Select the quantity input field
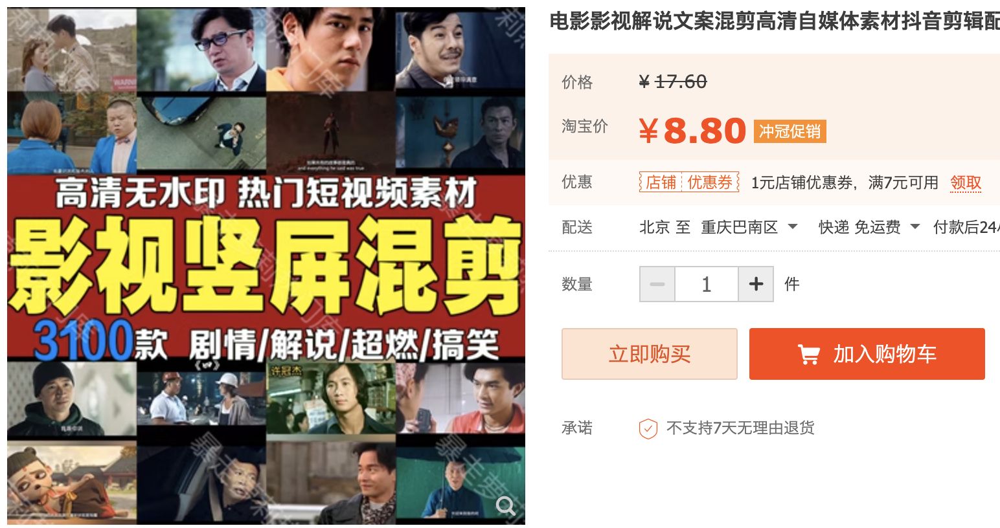1000x528 pixels. pyautogui.click(x=707, y=284)
